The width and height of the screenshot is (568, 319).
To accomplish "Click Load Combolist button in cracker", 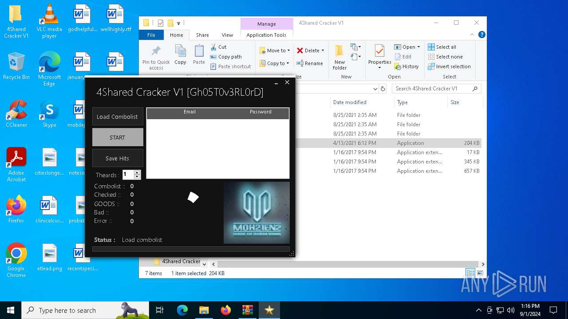I will (118, 117).
